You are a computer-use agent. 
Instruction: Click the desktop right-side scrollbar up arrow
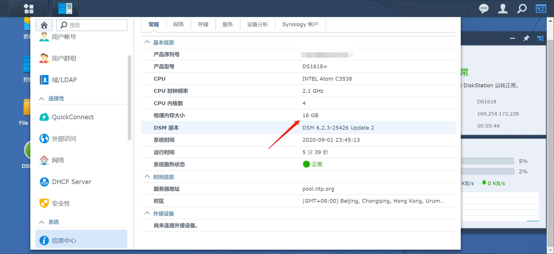(x=550, y=21)
